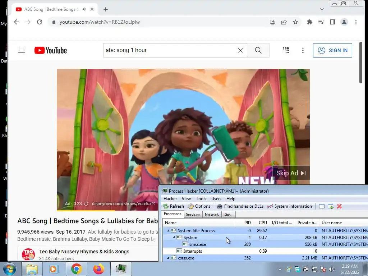Sort processes by Name column
The width and height of the screenshot is (368, 276).
pos(198,223)
